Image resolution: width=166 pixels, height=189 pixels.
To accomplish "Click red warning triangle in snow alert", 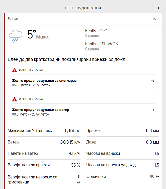I will pyautogui.click(x=15, y=70).
